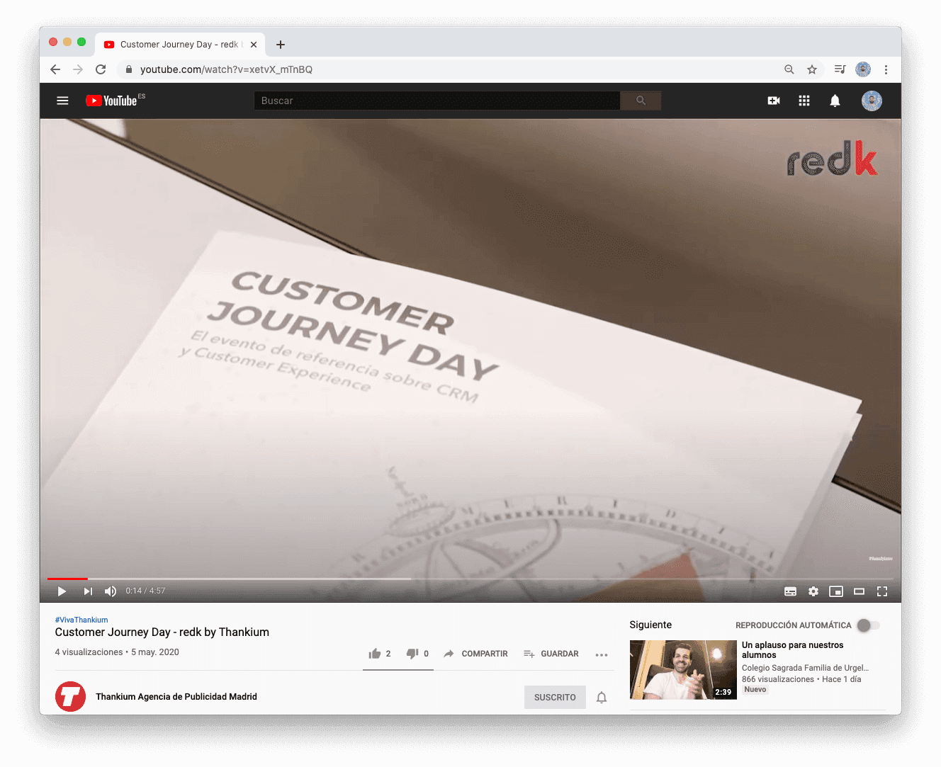The image size is (941, 767).
Task: Focus the Buscar search field
Action: pos(437,101)
